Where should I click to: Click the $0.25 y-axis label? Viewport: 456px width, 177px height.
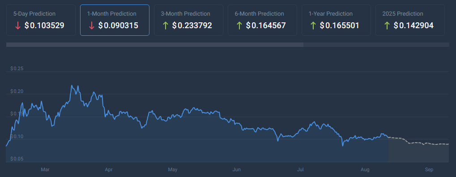pyautogui.click(x=17, y=69)
